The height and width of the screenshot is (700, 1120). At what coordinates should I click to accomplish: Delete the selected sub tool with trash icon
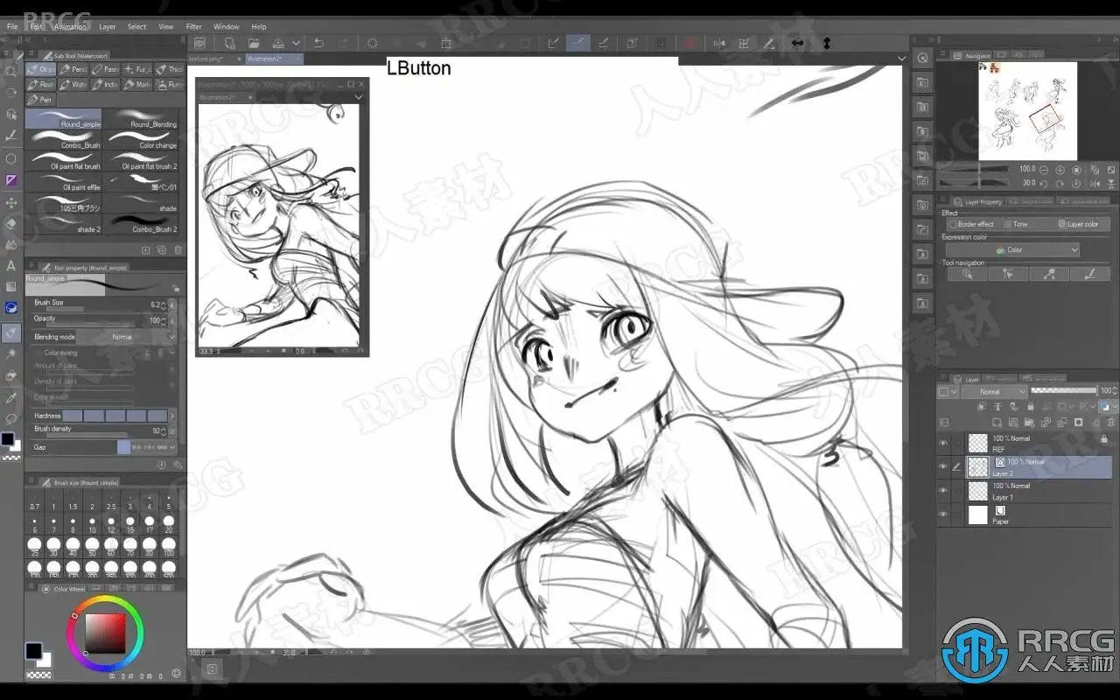[177, 250]
